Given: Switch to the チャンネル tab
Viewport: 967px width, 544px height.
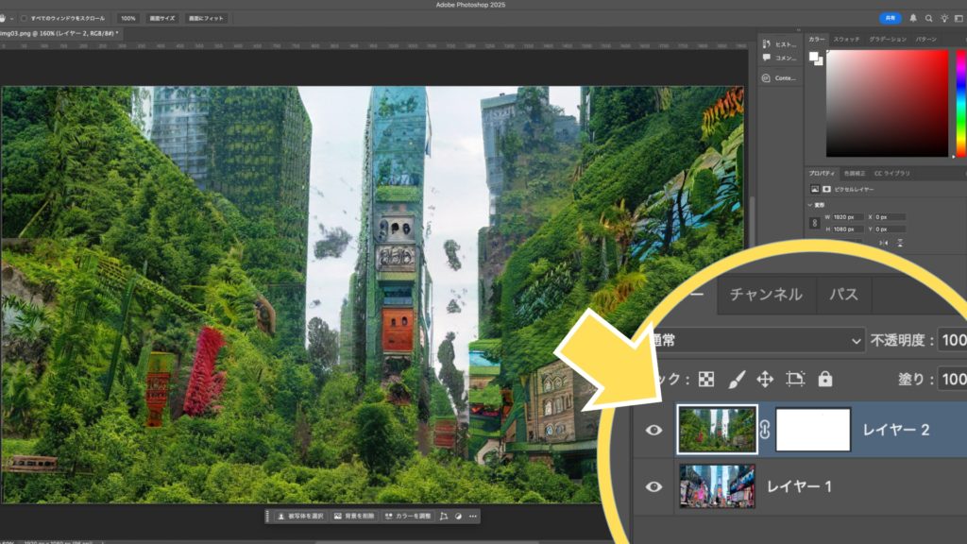Looking at the screenshot, I should tap(766, 295).
